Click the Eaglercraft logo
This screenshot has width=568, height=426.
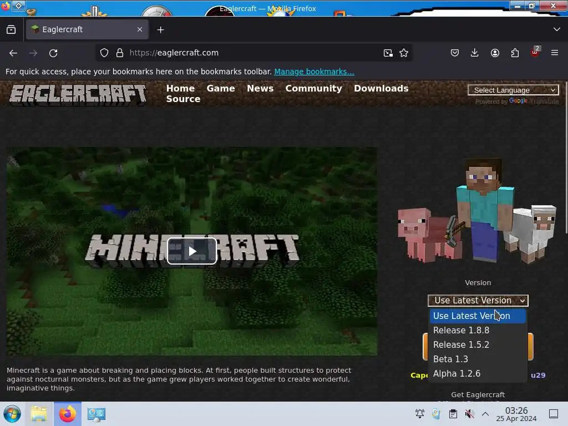click(78, 95)
